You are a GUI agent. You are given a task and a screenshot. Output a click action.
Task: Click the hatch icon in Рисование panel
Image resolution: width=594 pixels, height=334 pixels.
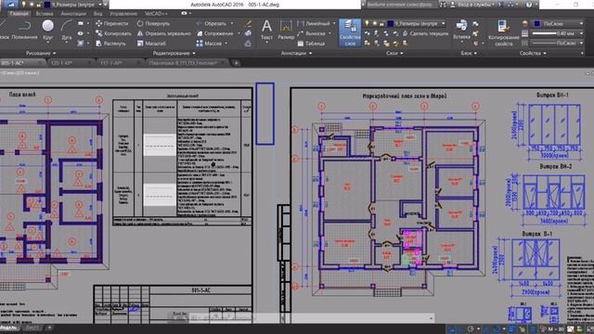81,44
